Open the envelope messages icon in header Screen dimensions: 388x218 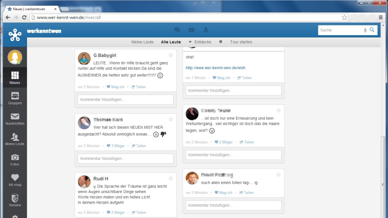pos(191,30)
